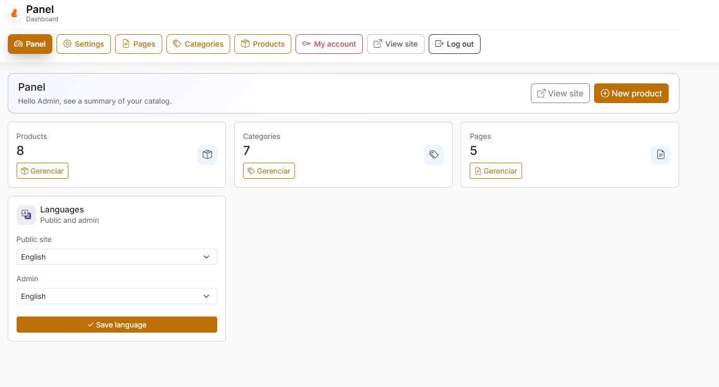This screenshot has width=719, height=387.
Task: Select the Panel dashboard nav button
Action: (x=30, y=44)
